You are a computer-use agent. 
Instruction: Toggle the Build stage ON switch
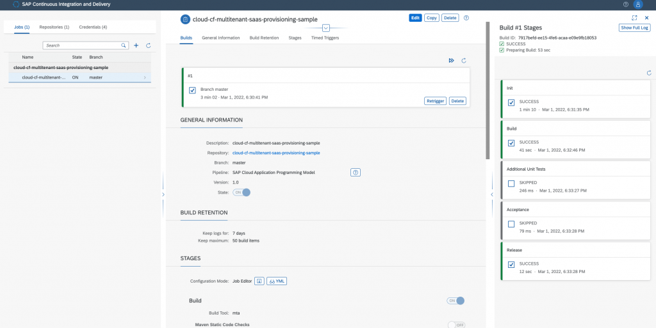(455, 301)
